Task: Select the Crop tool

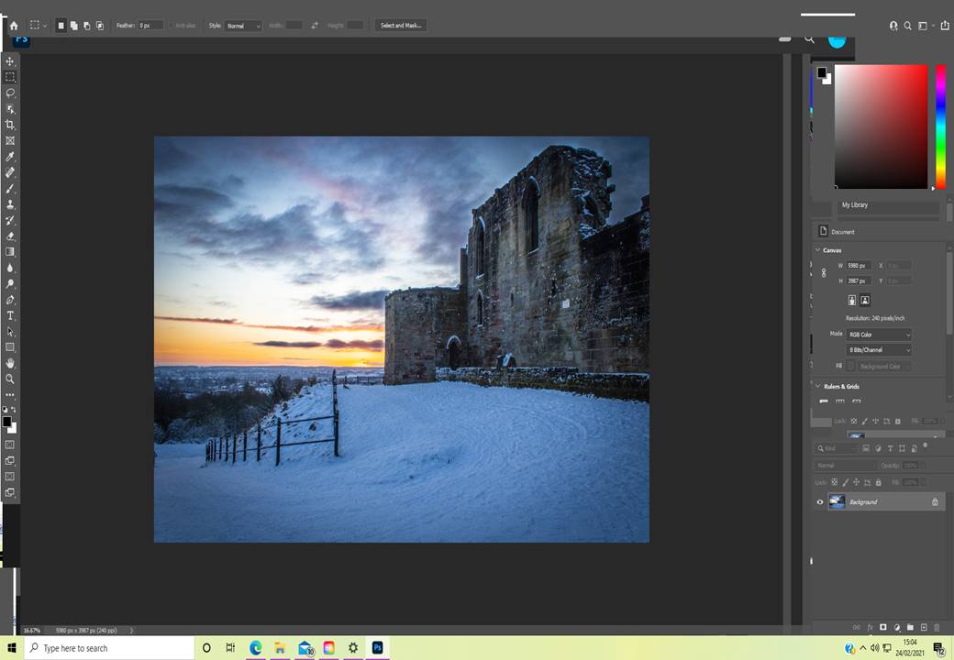Action: (10, 125)
